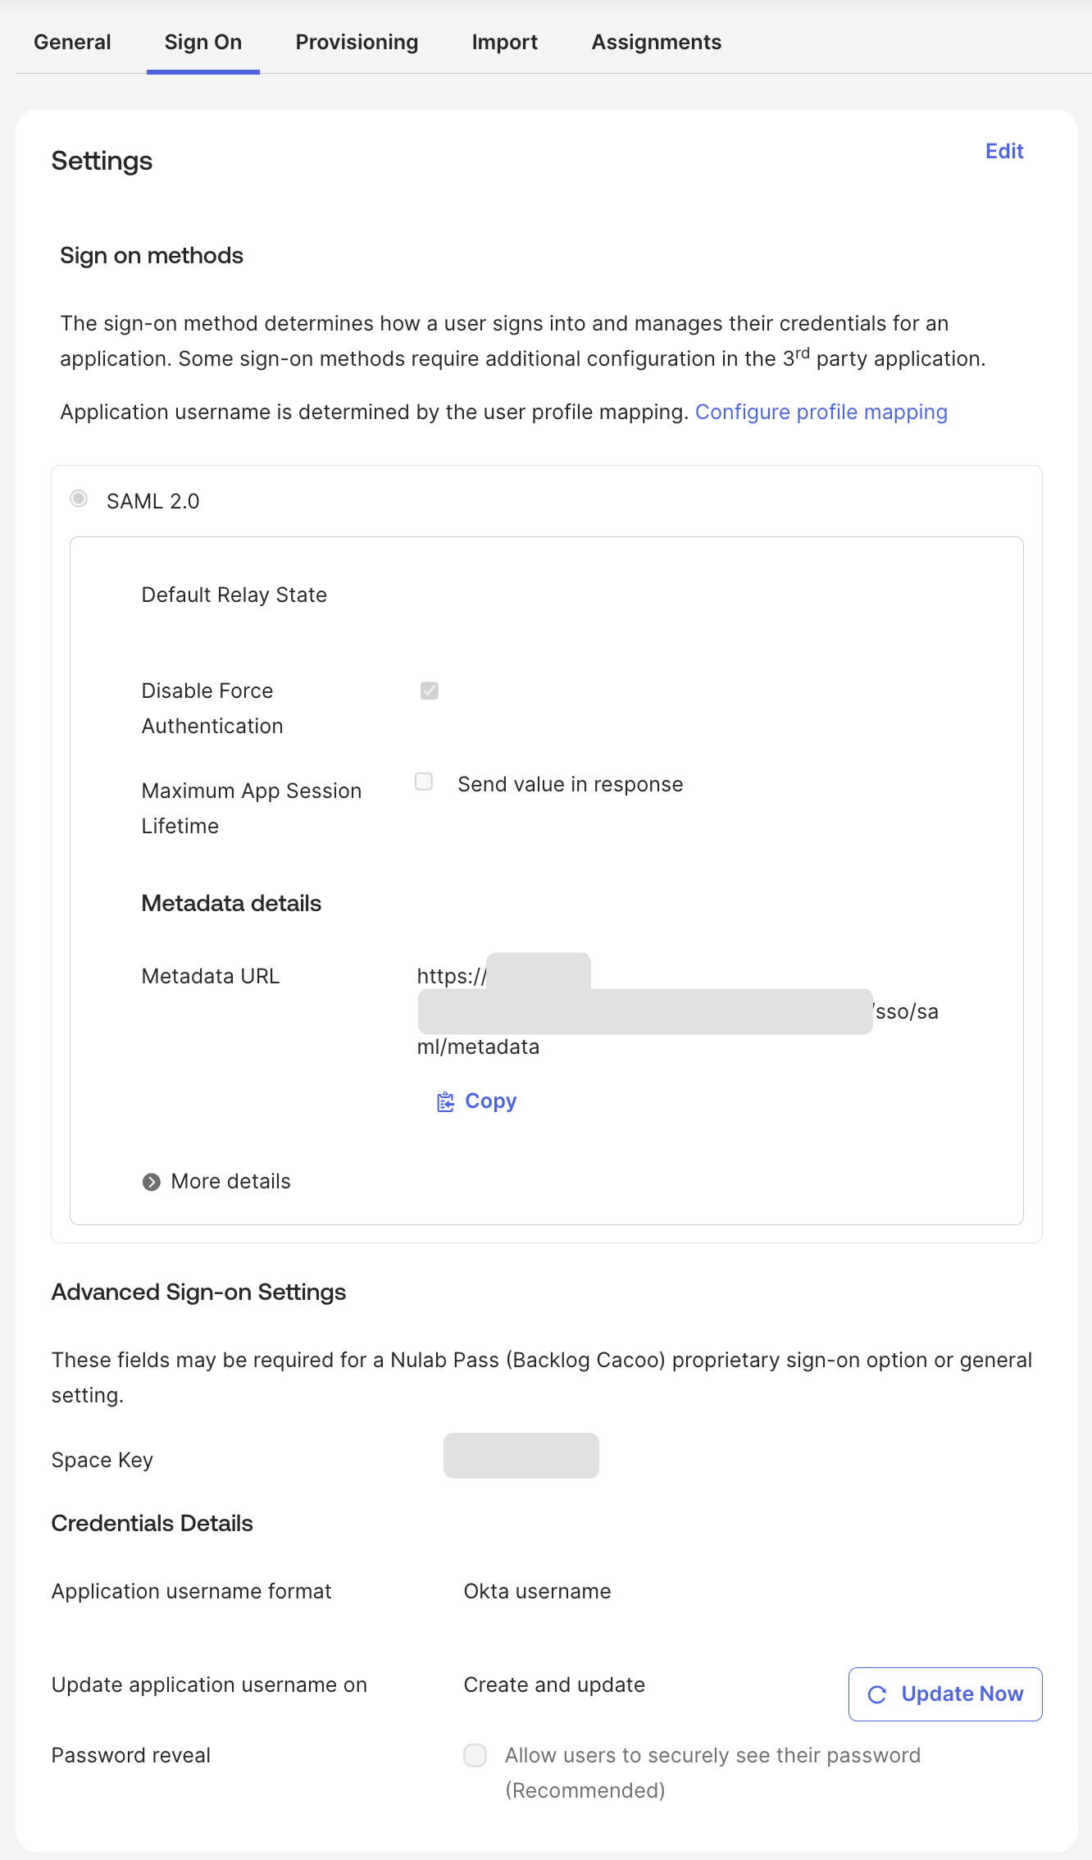Click the Okta username format value
The height and width of the screenshot is (1860, 1092).
tap(538, 1591)
